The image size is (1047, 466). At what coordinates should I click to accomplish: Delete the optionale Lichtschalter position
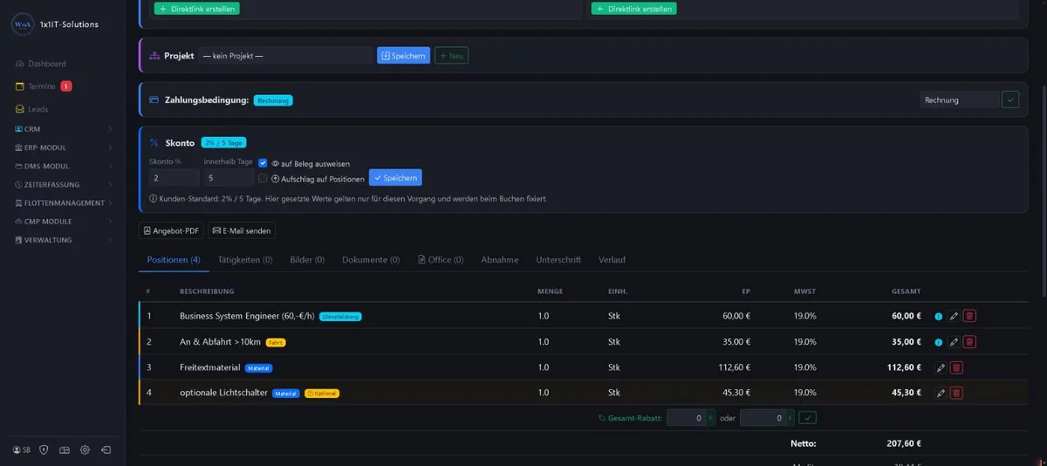[956, 393]
